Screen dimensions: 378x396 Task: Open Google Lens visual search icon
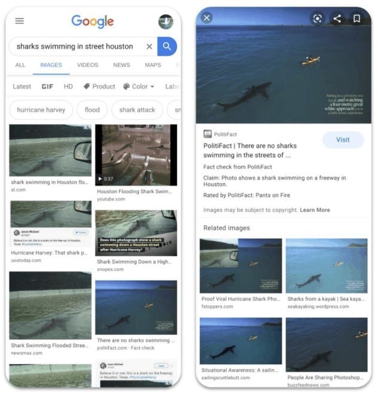[x=317, y=19]
